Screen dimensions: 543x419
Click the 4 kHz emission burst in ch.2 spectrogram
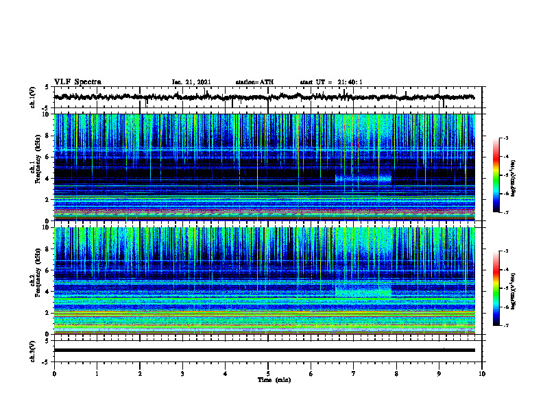click(363, 291)
